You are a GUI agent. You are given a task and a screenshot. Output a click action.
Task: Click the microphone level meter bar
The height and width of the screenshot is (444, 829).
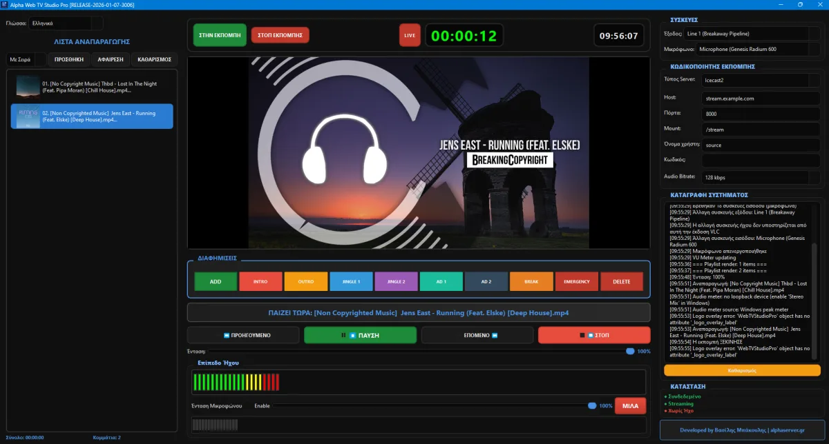pyautogui.click(x=419, y=425)
